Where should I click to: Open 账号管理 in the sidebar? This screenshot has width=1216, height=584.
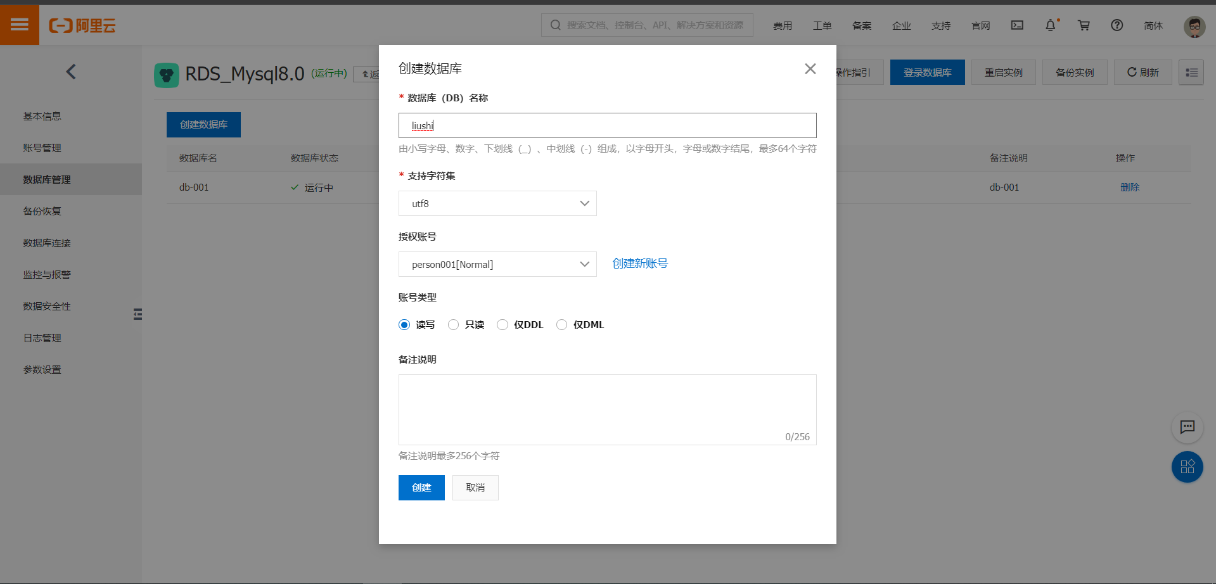click(x=42, y=148)
